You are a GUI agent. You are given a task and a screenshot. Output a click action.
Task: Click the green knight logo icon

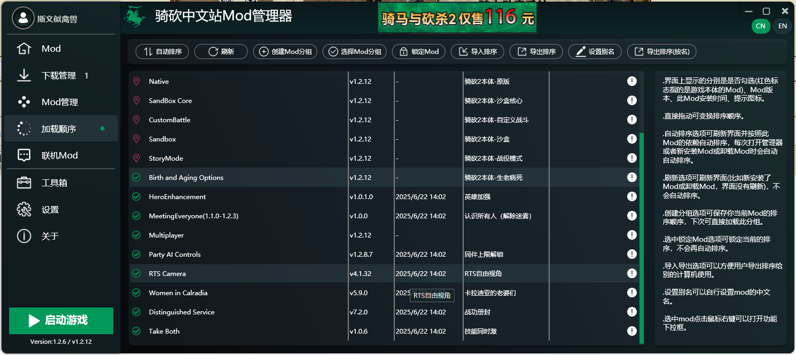point(135,17)
